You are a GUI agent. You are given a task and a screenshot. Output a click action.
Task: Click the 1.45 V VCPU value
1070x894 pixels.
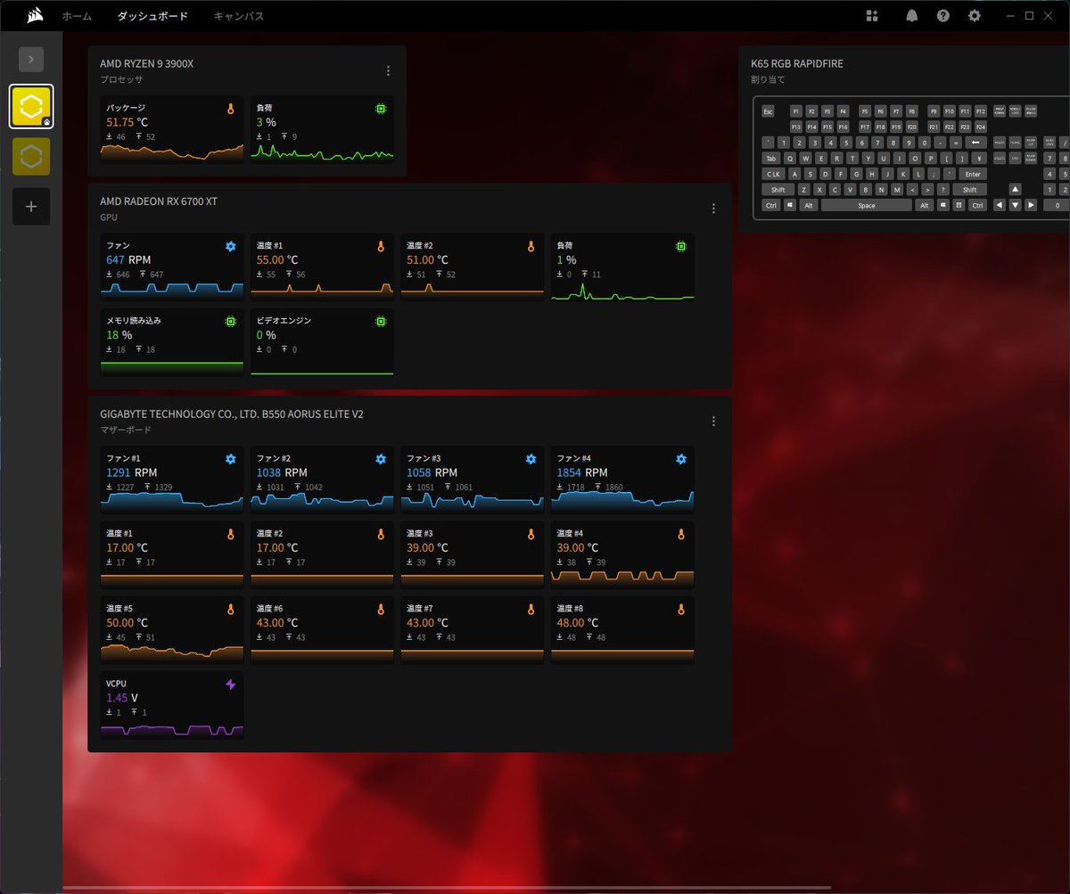[122, 698]
